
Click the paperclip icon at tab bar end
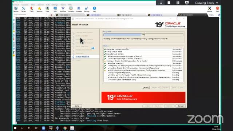click(x=219, y=15)
